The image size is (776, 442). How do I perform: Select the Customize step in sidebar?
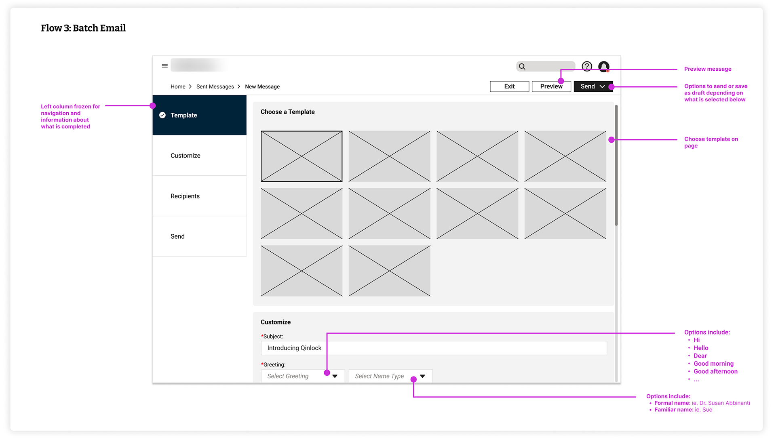(x=199, y=156)
